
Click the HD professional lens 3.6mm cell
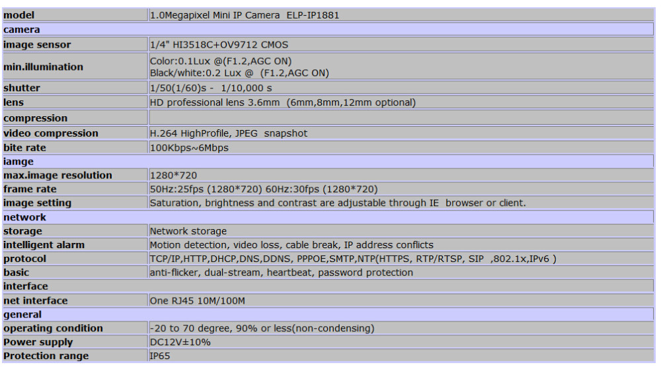(x=282, y=103)
